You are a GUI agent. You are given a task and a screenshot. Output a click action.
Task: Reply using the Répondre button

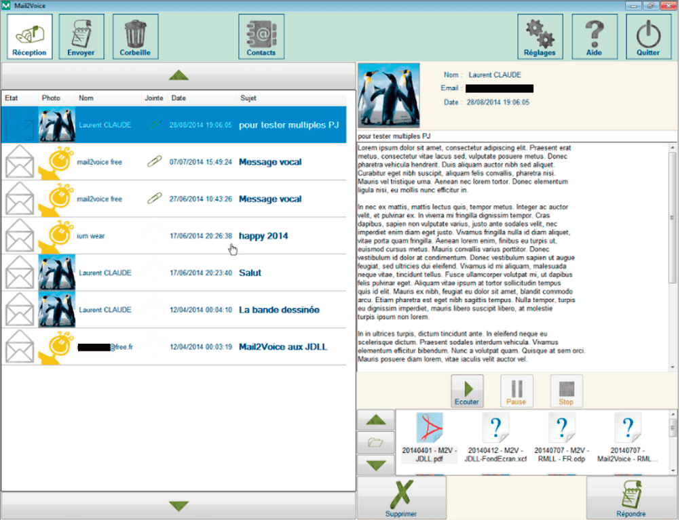point(631,498)
